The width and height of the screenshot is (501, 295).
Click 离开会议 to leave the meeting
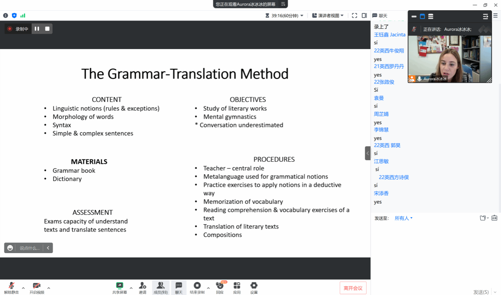click(353, 288)
